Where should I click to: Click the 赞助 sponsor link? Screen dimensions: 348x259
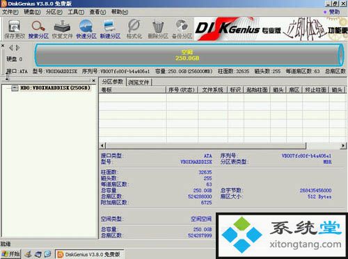[x=332, y=12]
